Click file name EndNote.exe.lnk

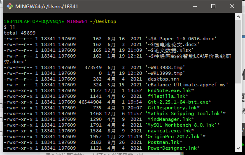point(169,90)
